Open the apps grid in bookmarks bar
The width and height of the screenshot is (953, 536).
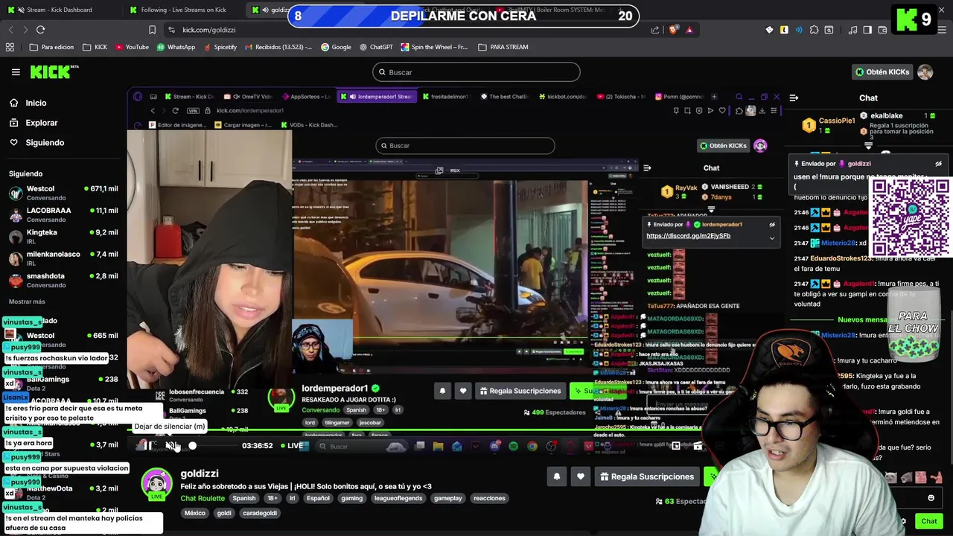[x=10, y=47]
